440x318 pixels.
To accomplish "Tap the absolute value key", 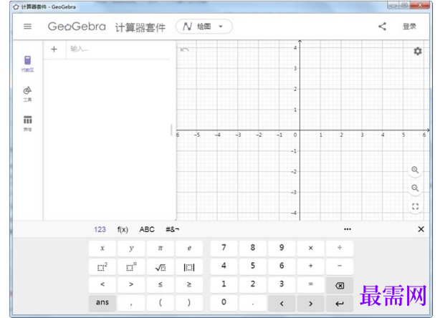I will 189,266.
